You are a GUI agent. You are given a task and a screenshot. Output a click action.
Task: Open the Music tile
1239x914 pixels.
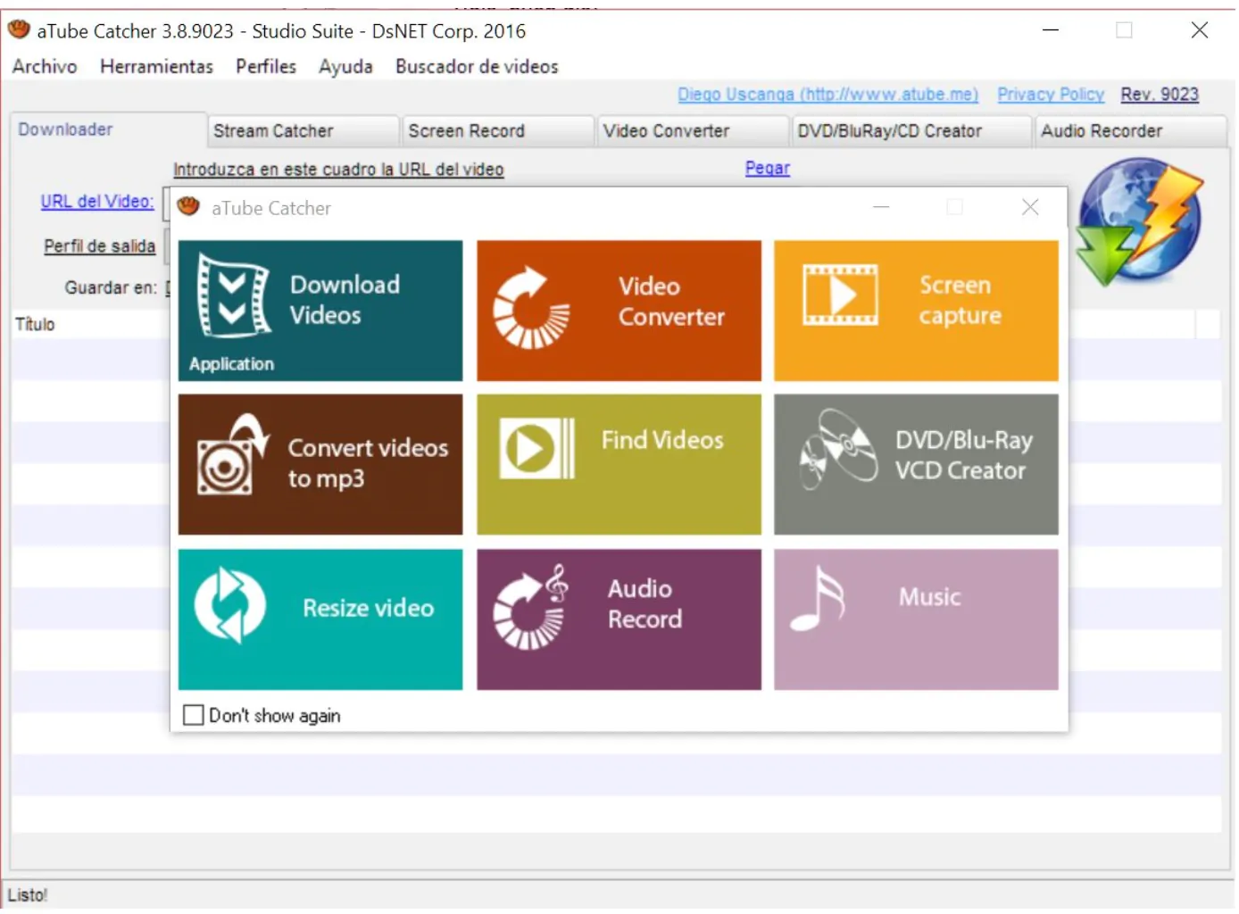point(916,619)
